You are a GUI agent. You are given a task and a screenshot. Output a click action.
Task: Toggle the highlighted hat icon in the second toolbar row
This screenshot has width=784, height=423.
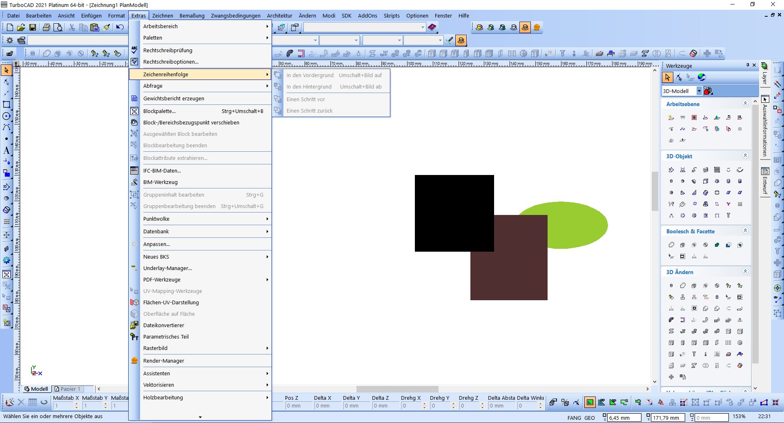click(461, 40)
